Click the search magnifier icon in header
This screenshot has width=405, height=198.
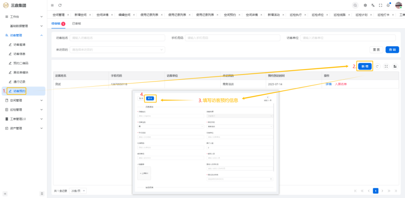pos(355,5)
